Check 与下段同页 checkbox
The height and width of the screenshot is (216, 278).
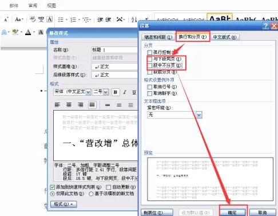pyautogui.click(x=150, y=59)
